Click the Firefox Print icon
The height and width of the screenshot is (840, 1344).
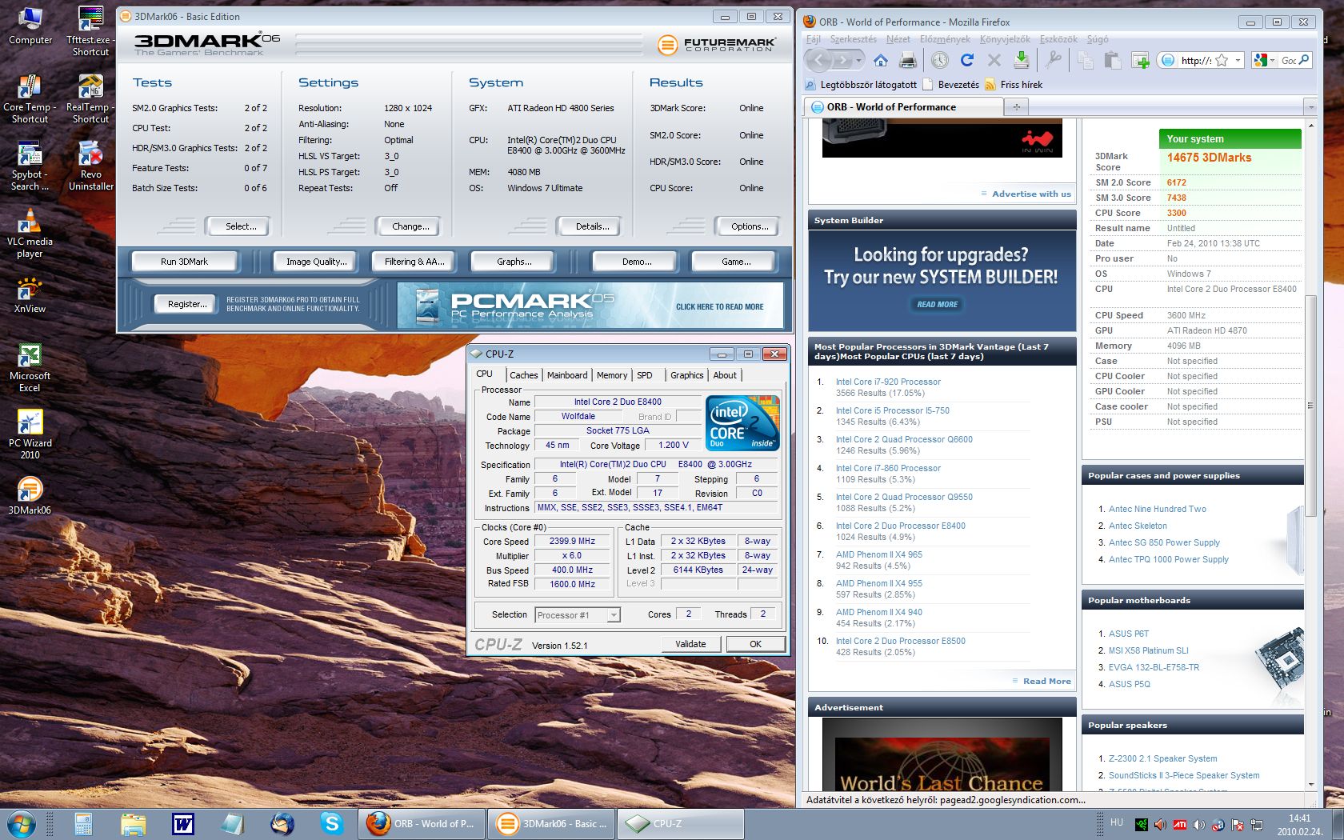point(908,60)
